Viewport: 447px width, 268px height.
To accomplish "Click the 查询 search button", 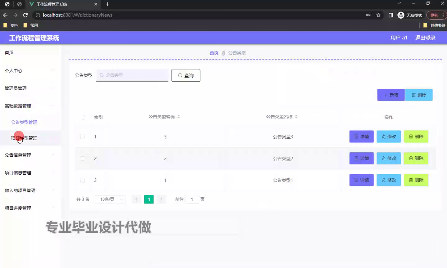I will (x=186, y=75).
